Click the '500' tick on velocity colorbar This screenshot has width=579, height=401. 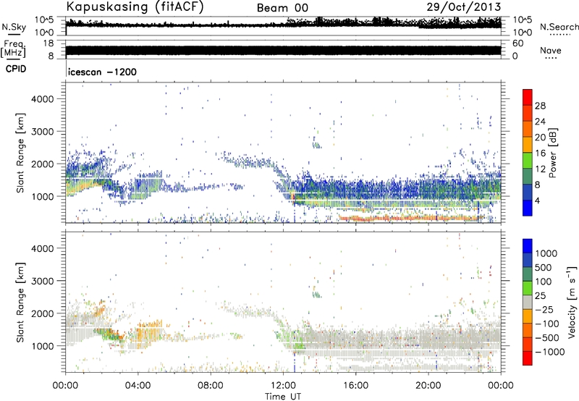tap(544, 267)
